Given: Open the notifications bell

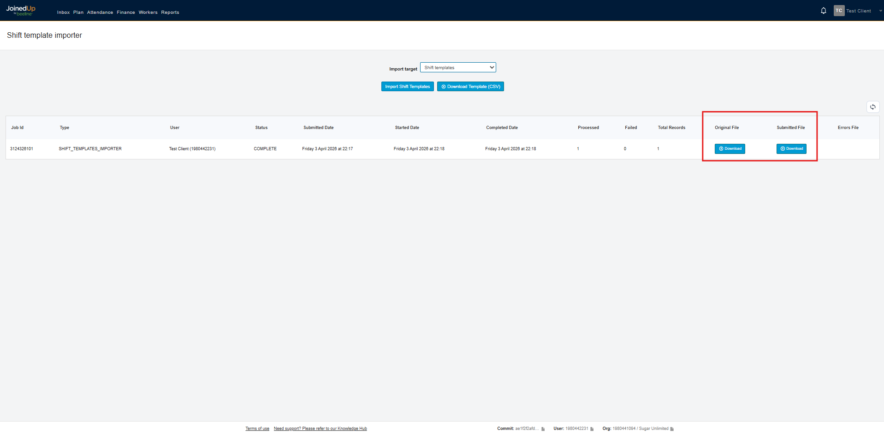Looking at the screenshot, I should pos(823,11).
